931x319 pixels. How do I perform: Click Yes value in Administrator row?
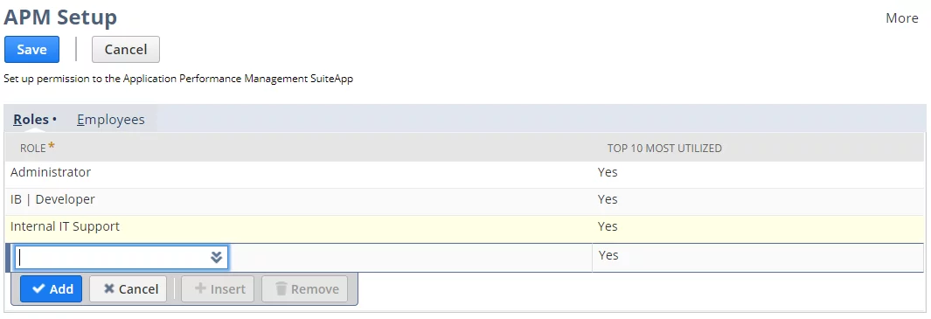pyautogui.click(x=608, y=172)
